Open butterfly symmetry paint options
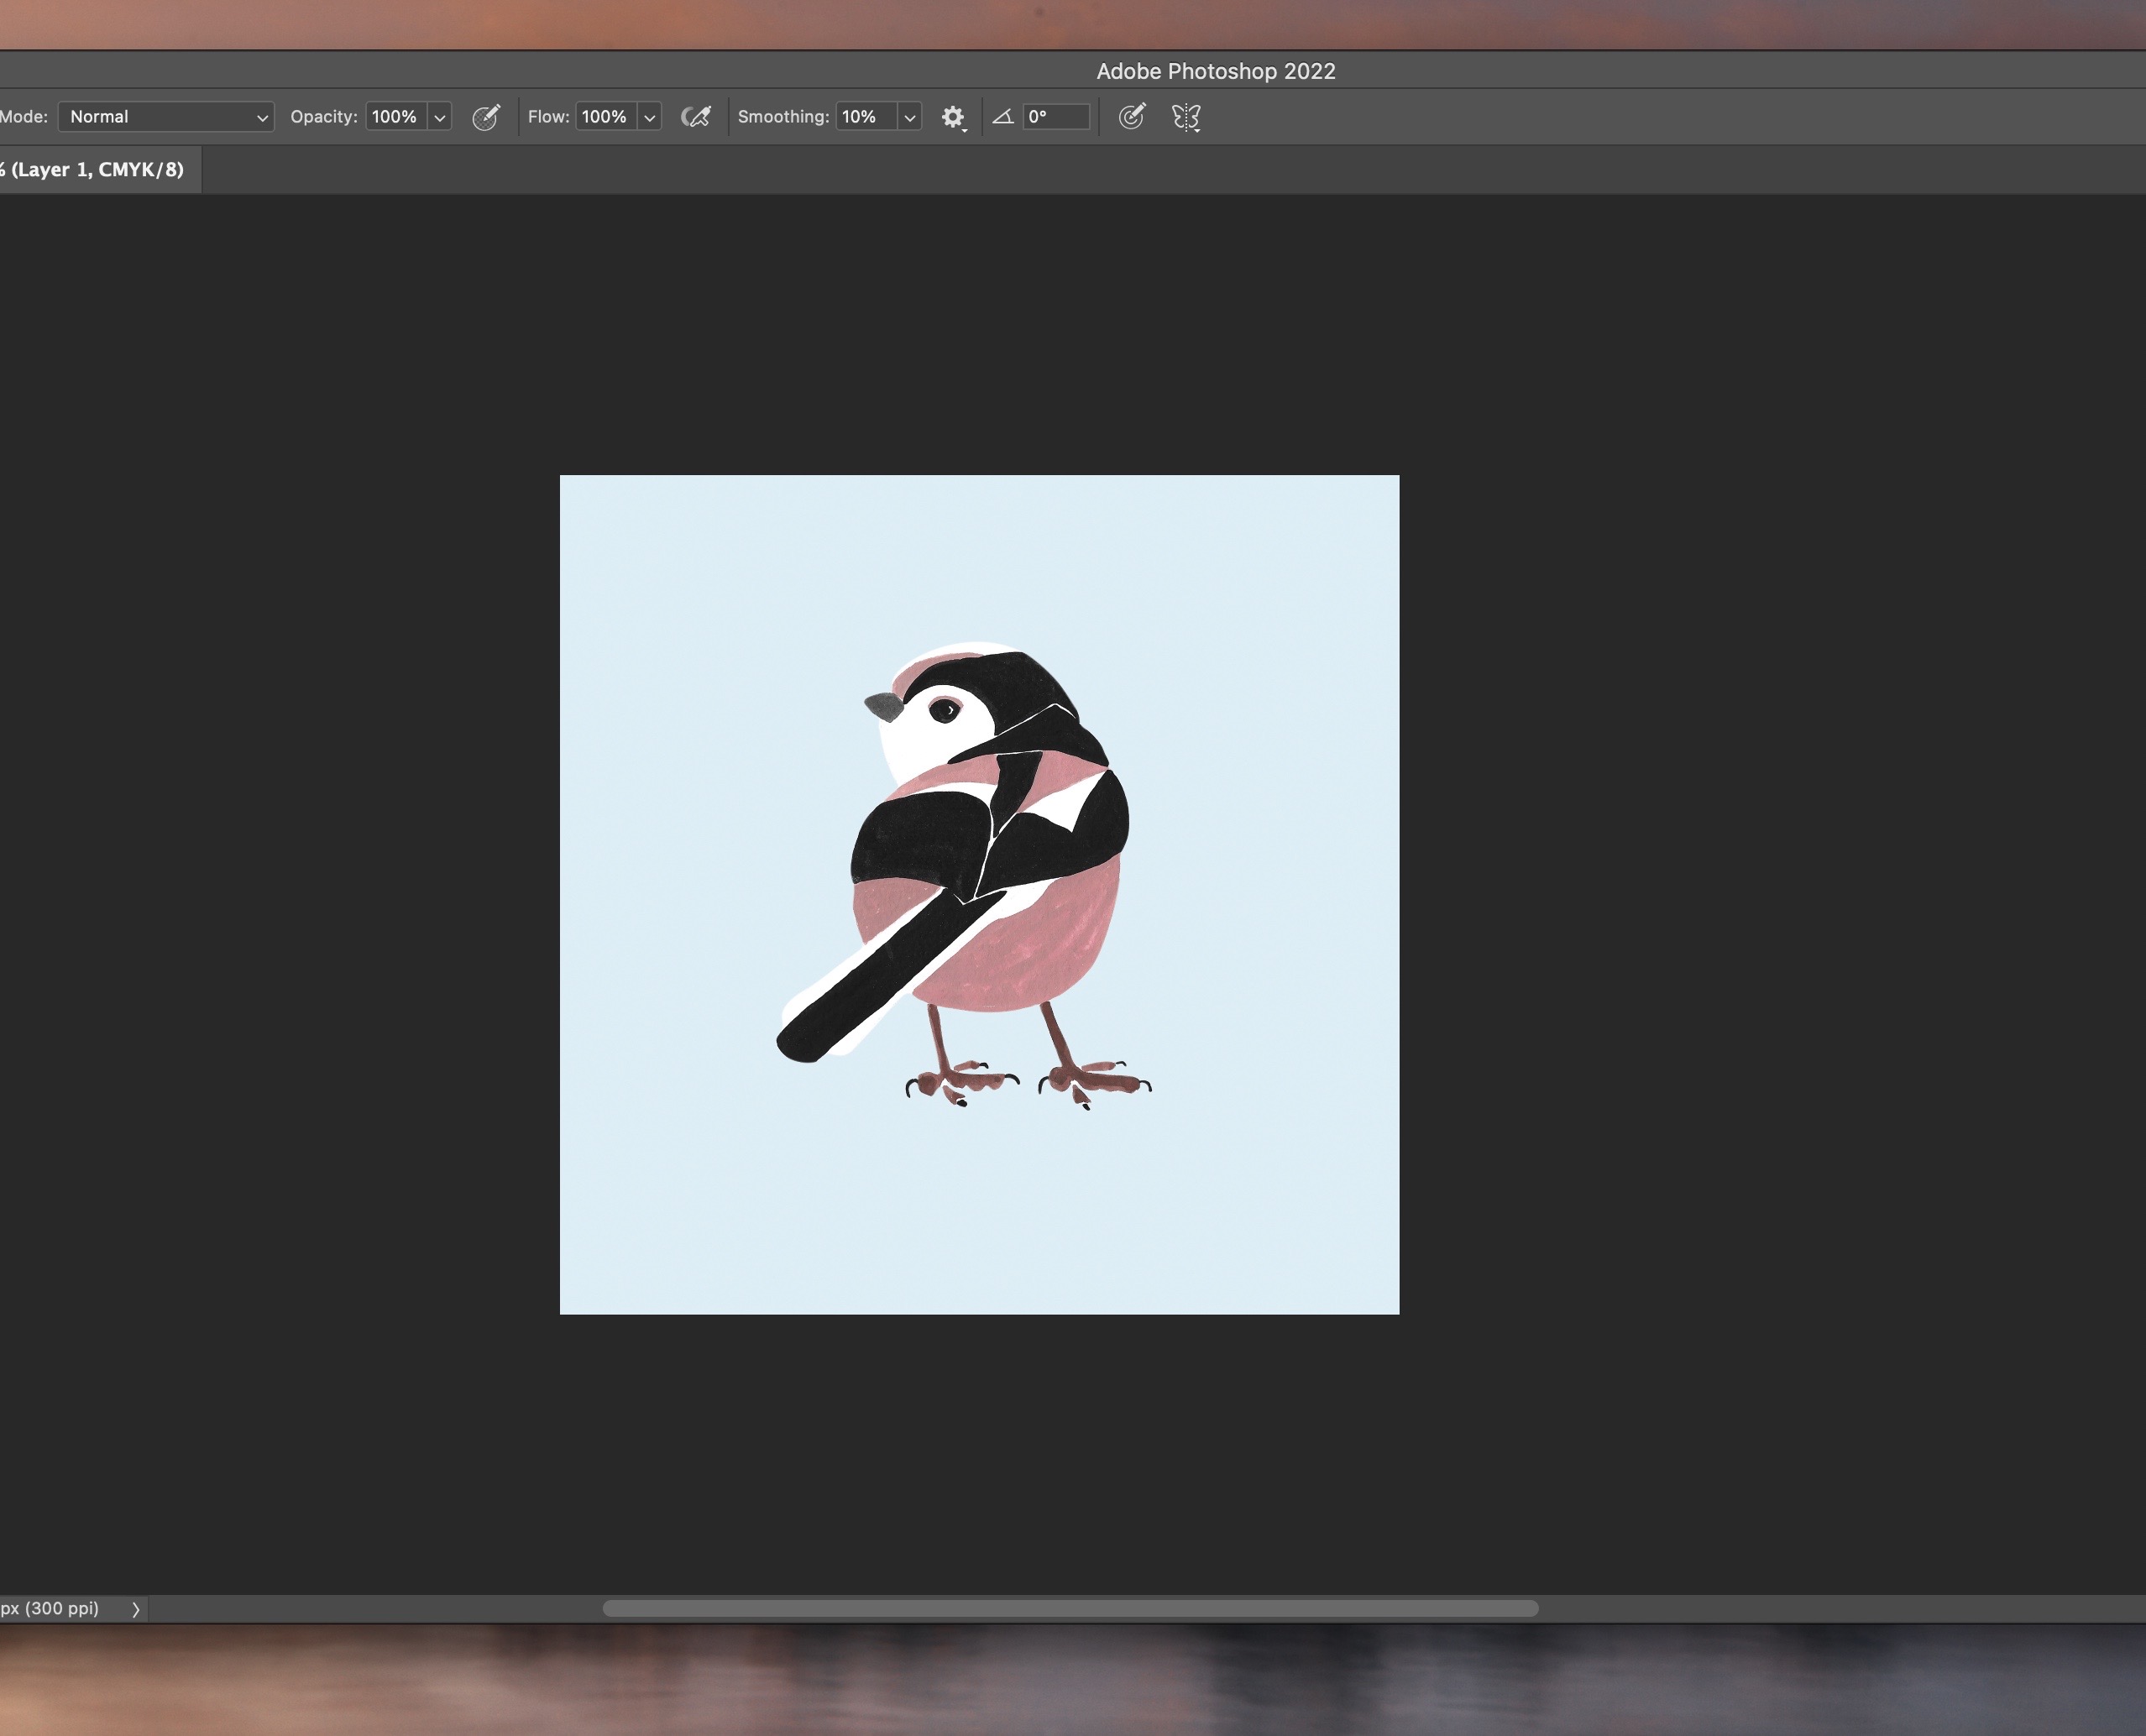 click(1186, 117)
